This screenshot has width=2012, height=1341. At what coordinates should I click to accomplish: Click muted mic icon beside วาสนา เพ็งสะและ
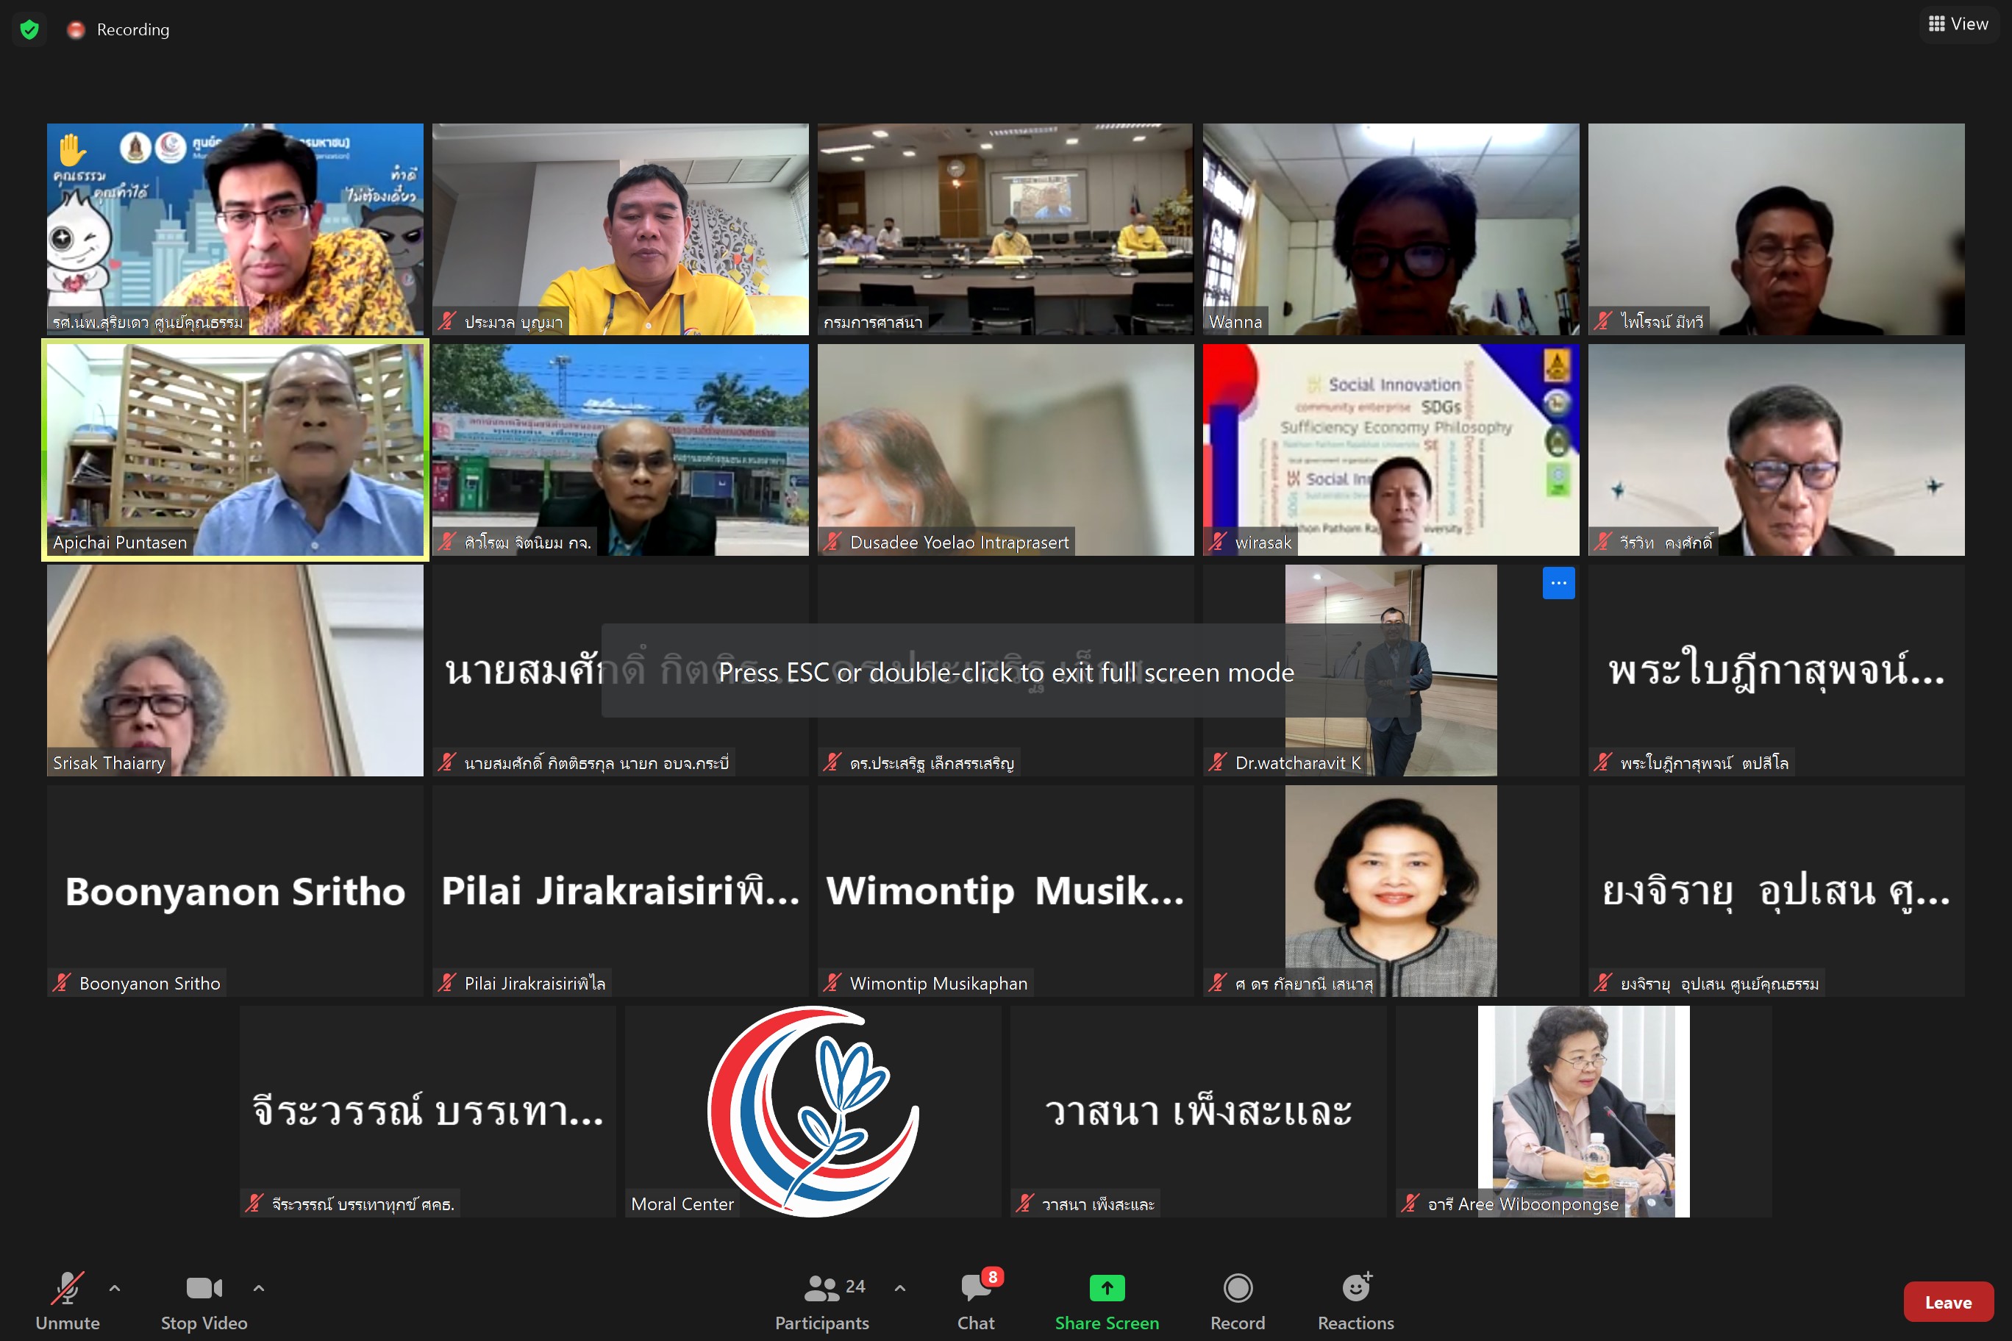pos(1025,1204)
